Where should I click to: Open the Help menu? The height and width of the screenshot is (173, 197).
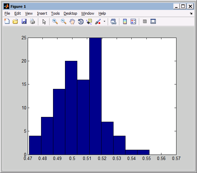[102, 13]
